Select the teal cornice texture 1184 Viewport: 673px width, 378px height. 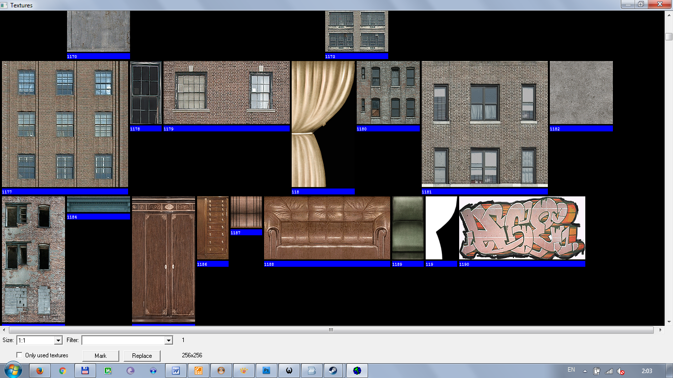[99, 204]
